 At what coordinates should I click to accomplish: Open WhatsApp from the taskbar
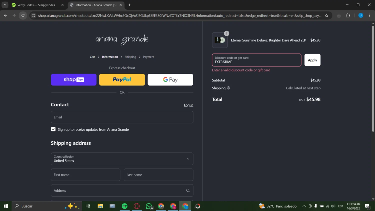click(x=149, y=206)
